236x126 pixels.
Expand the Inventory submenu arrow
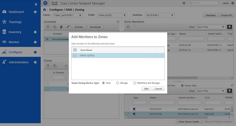(x=35, y=32)
